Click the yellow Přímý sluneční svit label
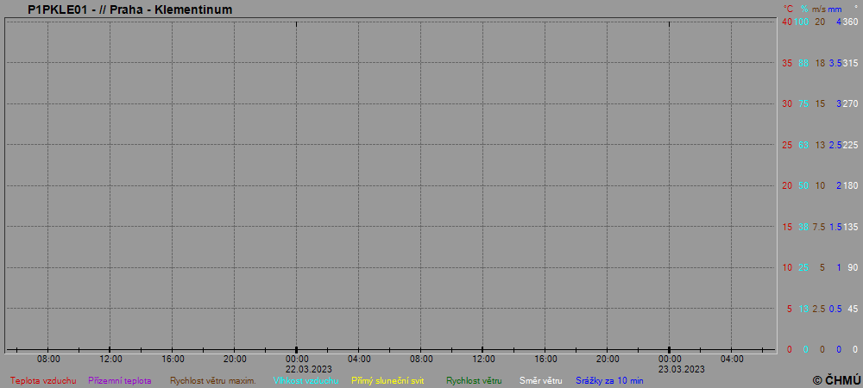863x388 pixels. pos(387,380)
